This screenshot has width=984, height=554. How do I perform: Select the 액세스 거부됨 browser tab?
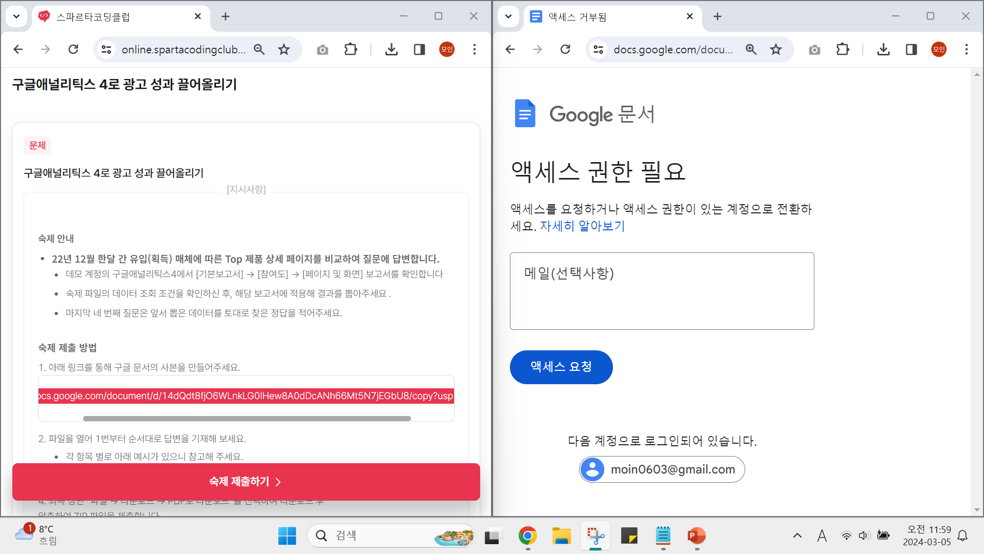612,17
